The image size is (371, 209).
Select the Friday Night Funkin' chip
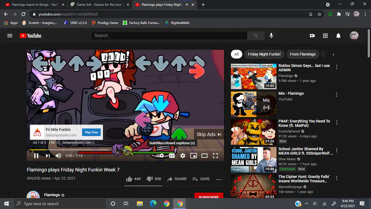point(264,54)
